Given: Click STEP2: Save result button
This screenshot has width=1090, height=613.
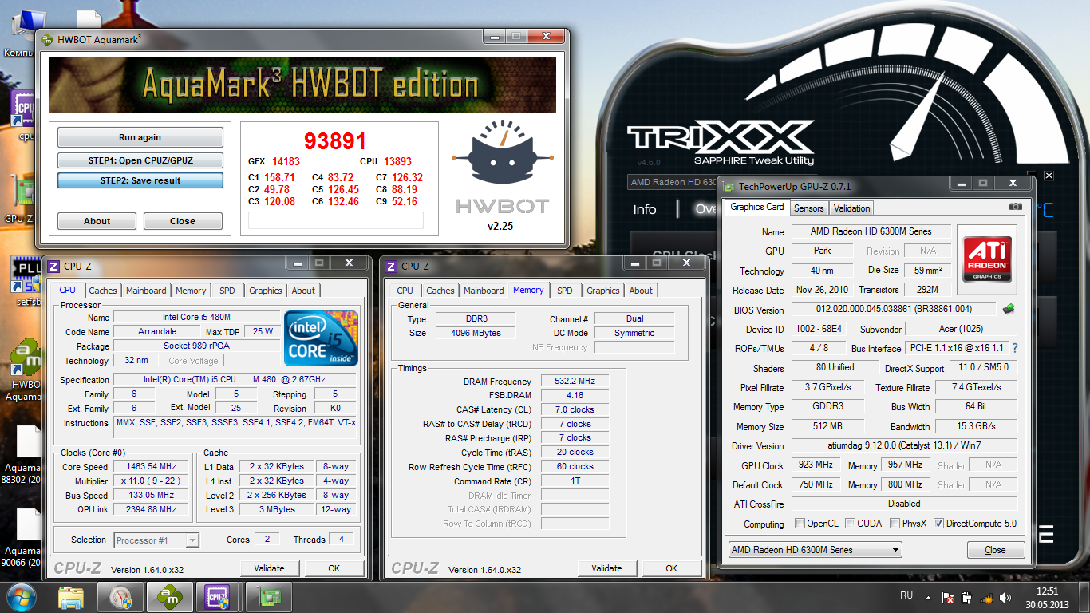Looking at the screenshot, I should coord(140,180).
